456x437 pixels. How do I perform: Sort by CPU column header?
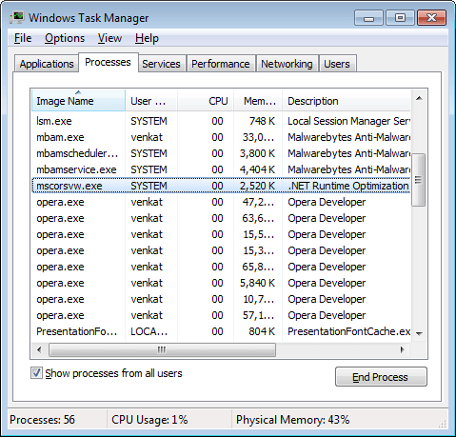pyautogui.click(x=206, y=101)
